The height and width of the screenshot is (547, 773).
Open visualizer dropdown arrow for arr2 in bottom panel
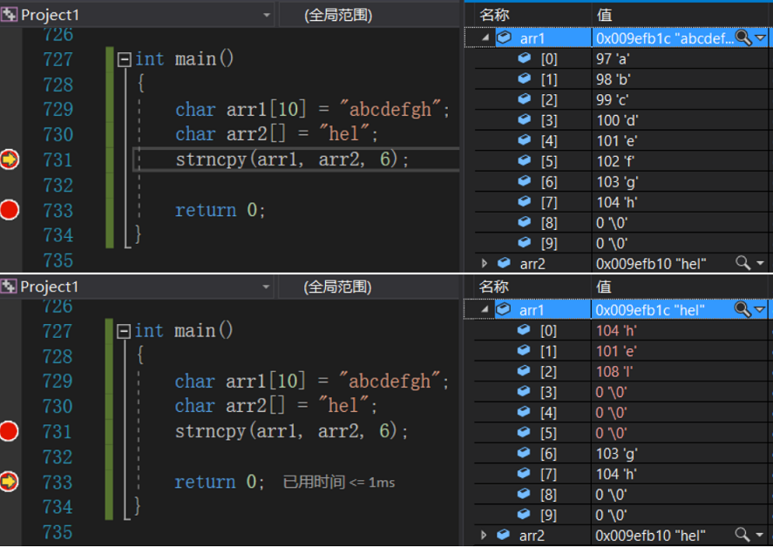pos(760,535)
